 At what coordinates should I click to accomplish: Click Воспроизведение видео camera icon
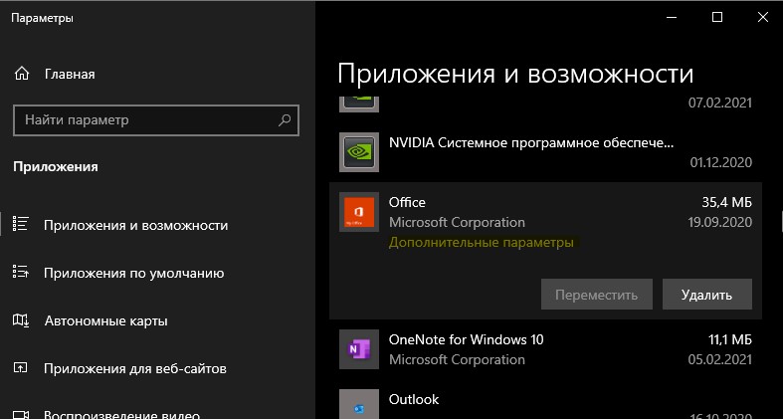21,414
